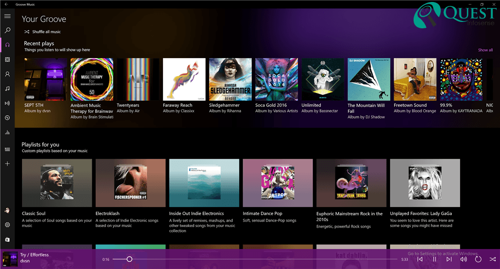This screenshot has width=500, height=269.
Task: Click the shuffle icon beside Shuffle all music
Action: coord(27,32)
